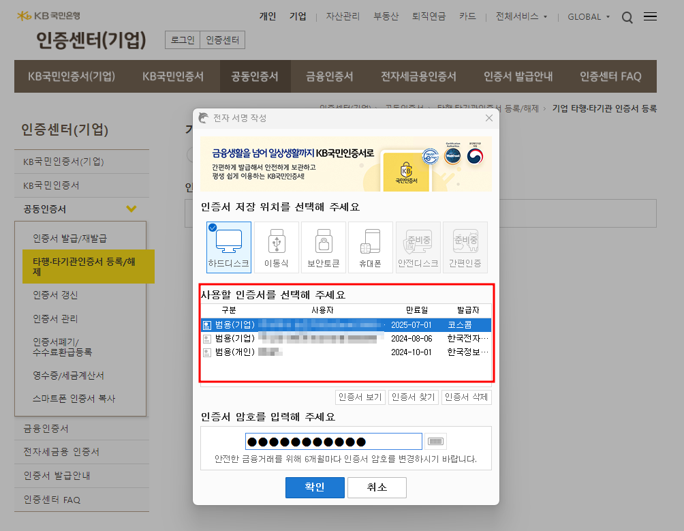Click the 구분 column header
This screenshot has height=531, width=684.
click(229, 310)
